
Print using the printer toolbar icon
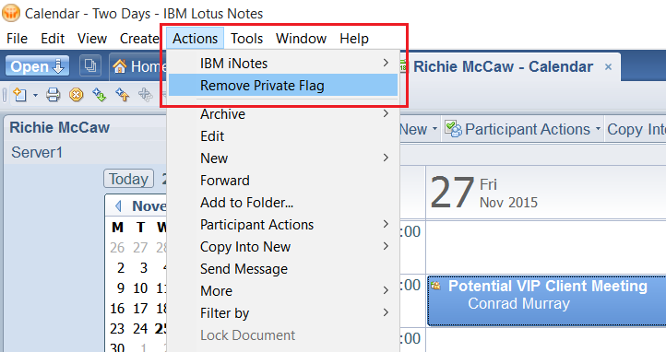point(54,94)
